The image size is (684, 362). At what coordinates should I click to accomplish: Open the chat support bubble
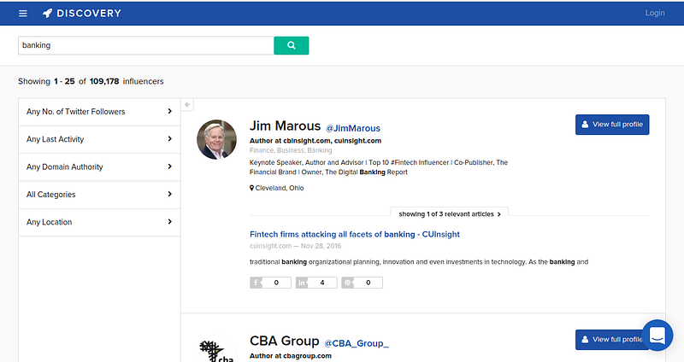pos(657,335)
